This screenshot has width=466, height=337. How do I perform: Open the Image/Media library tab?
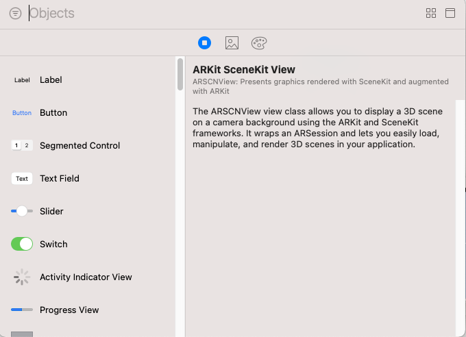pyautogui.click(x=232, y=42)
